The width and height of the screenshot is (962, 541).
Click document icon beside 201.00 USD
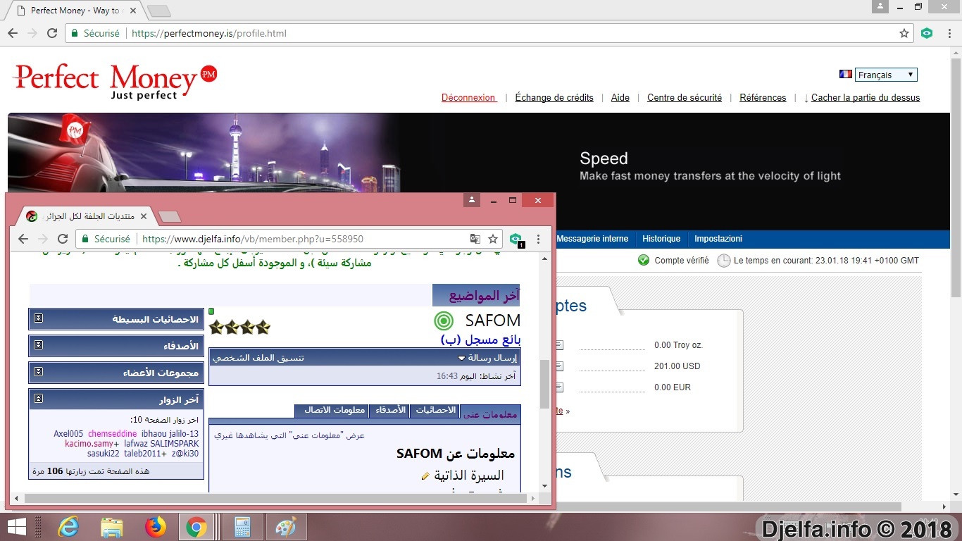(559, 366)
